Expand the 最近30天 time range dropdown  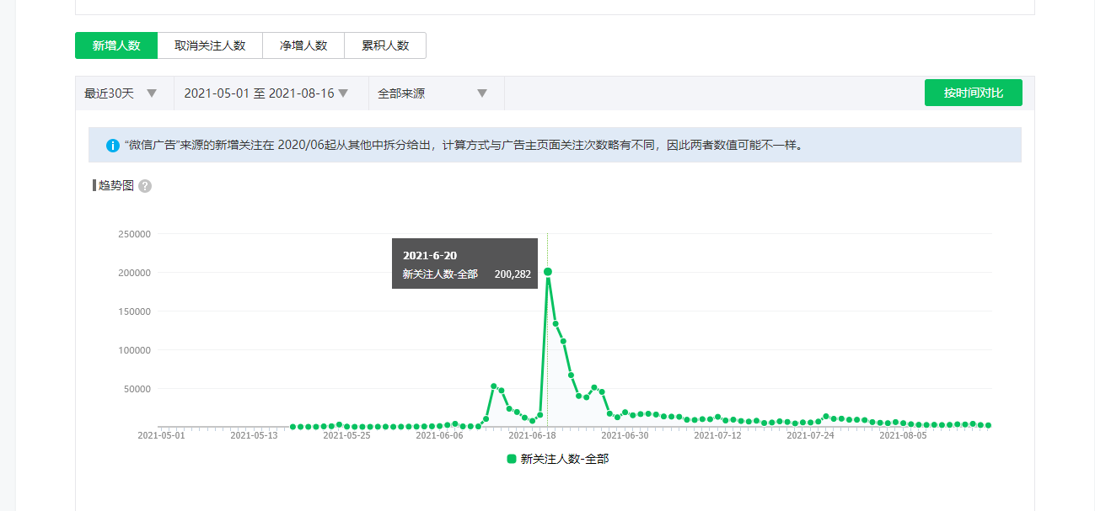(x=121, y=93)
